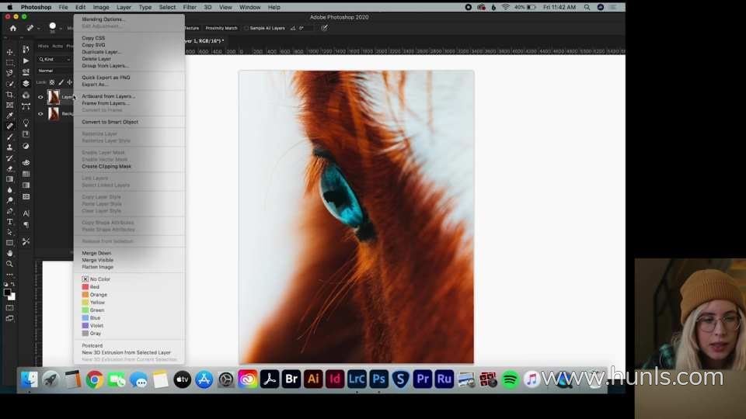
Task: Select the Move tool
Action: coord(9,52)
